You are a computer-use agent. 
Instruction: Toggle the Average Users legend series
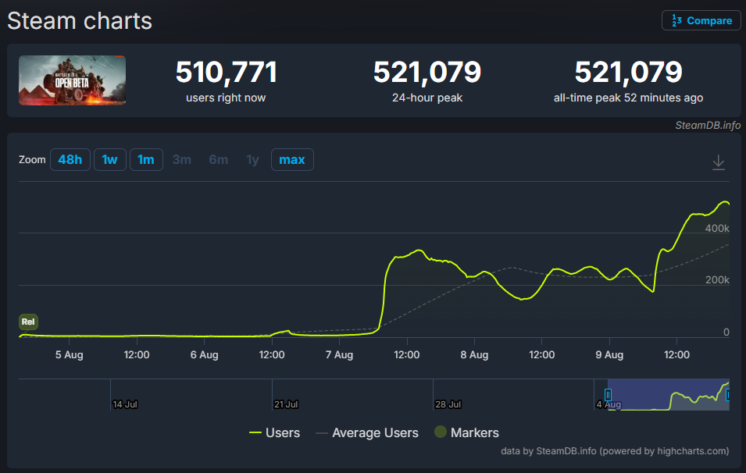(x=367, y=432)
